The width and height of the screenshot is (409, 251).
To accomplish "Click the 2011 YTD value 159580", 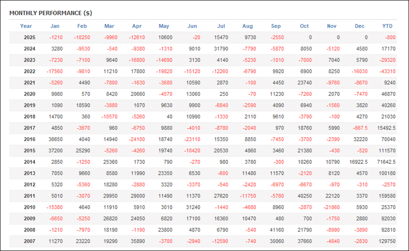I will (387, 196).
